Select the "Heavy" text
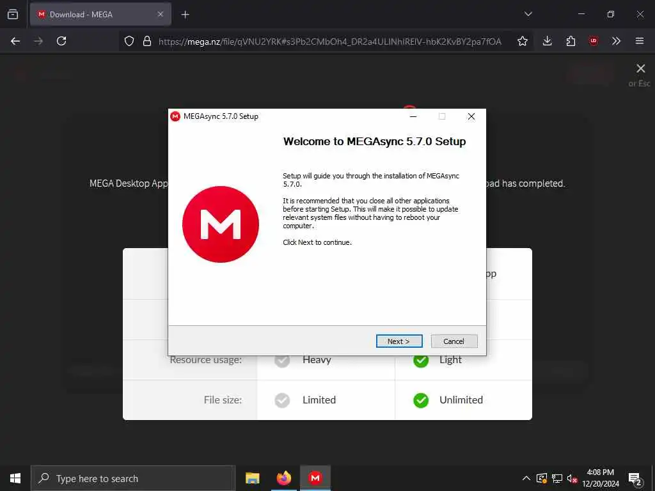The height and width of the screenshot is (491, 655). click(317, 360)
